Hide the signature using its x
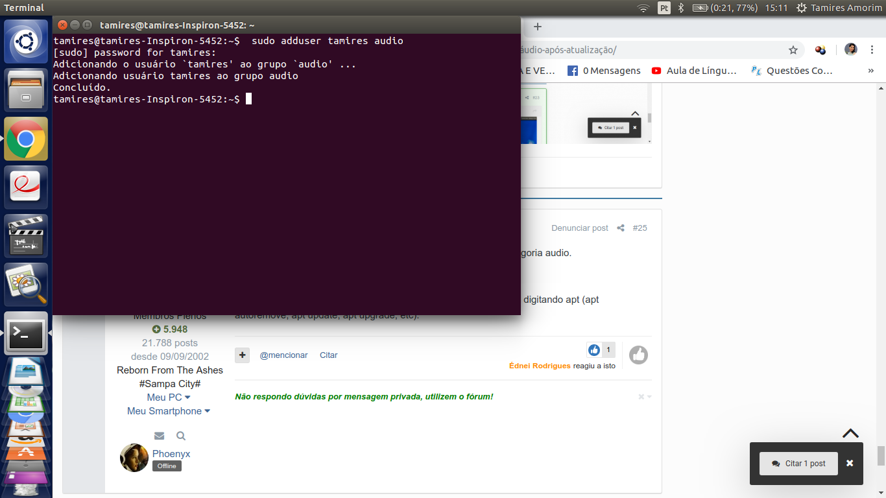This screenshot has height=498, width=886. tap(641, 397)
